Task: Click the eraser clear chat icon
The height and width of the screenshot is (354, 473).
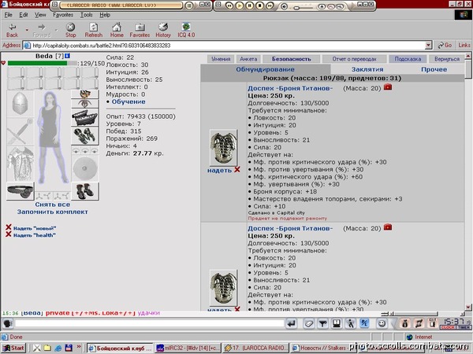Action: (308, 323)
